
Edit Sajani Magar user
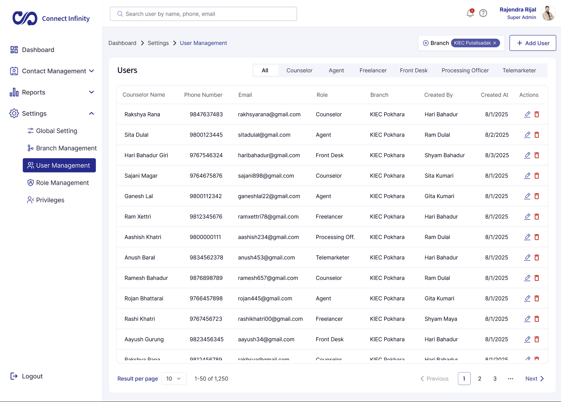click(x=527, y=176)
